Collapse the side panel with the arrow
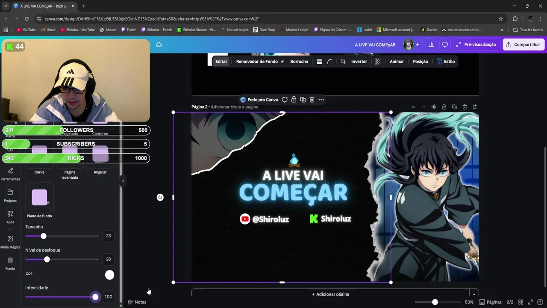The image size is (547, 308). 123,181
